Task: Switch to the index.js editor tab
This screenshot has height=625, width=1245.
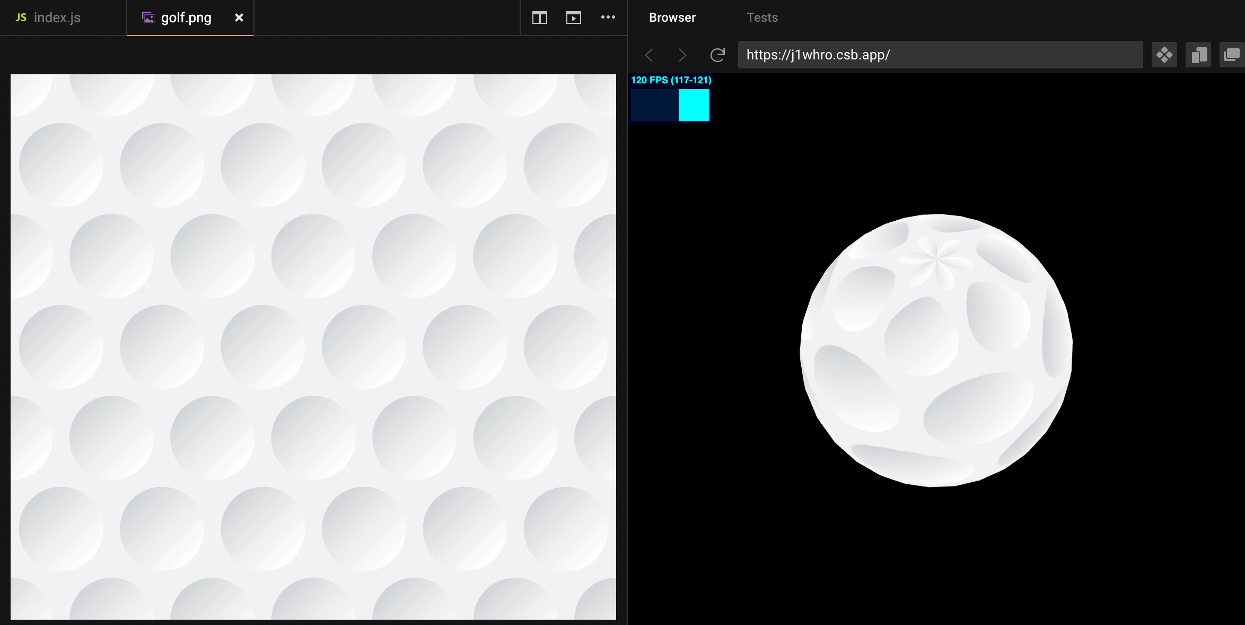Action: click(x=57, y=18)
